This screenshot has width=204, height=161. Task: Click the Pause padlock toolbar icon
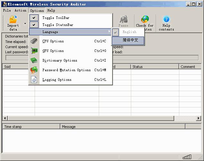tap(123, 19)
